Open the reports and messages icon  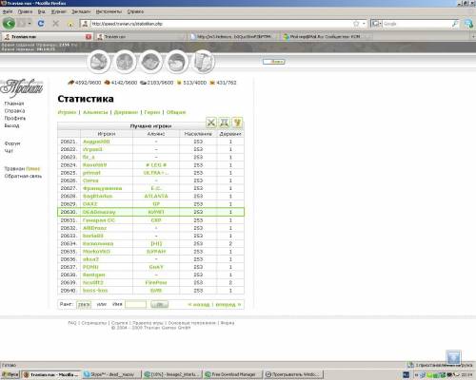pyautogui.click(x=204, y=62)
